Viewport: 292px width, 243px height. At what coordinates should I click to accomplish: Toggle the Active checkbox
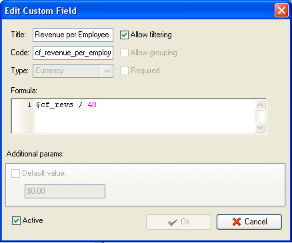pyautogui.click(x=16, y=221)
